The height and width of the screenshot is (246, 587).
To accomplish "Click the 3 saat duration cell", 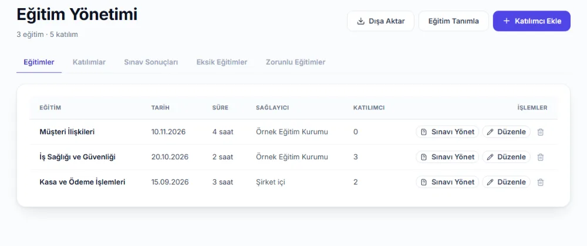I will click(222, 182).
